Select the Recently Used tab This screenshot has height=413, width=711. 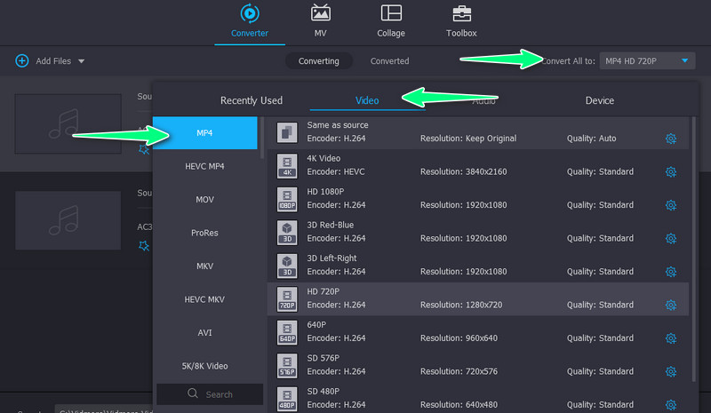point(252,100)
